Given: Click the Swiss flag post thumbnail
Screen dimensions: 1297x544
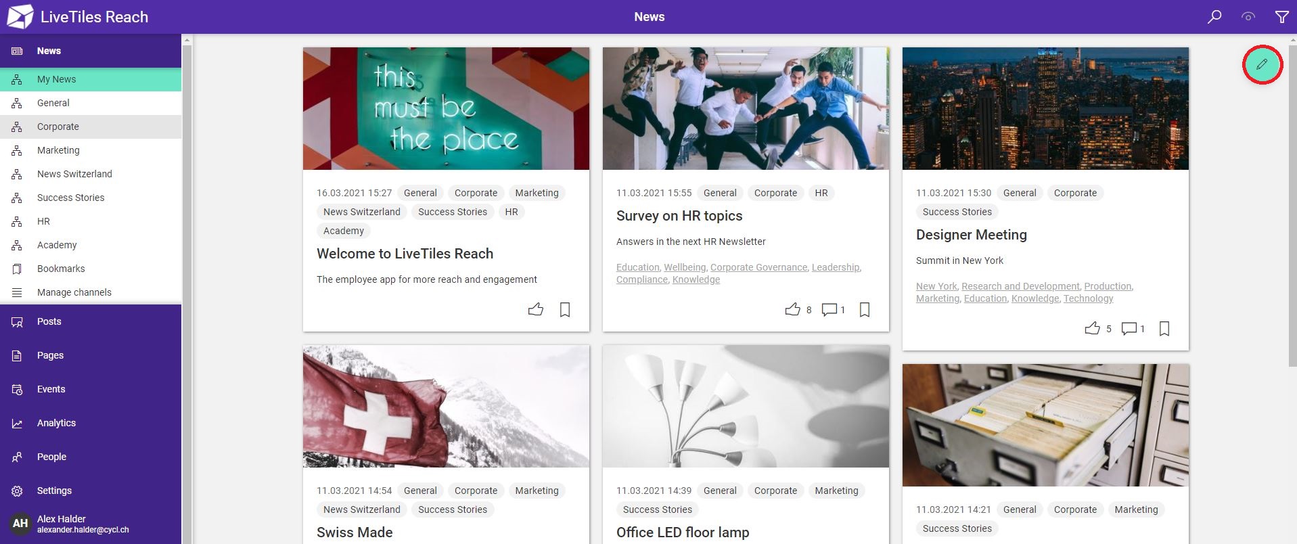Looking at the screenshot, I should (x=446, y=406).
